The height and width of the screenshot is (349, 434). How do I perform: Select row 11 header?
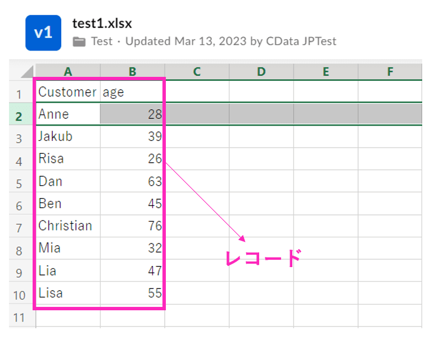pos(19,318)
